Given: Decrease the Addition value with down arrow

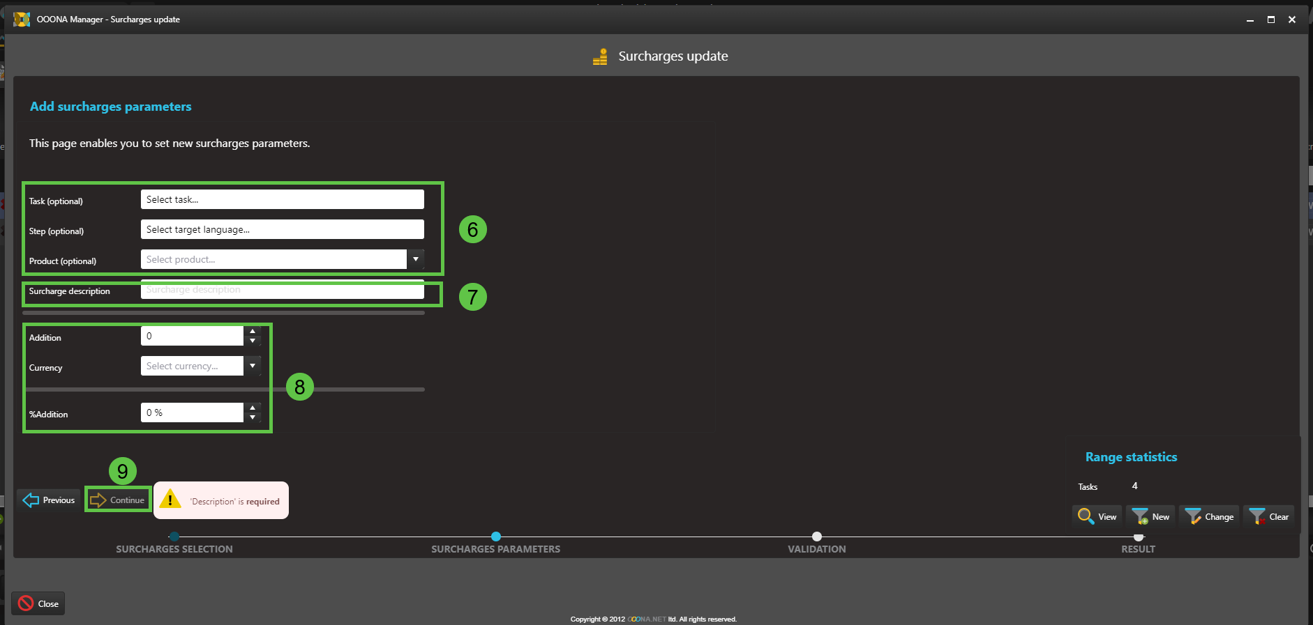Looking at the screenshot, I should (x=253, y=341).
